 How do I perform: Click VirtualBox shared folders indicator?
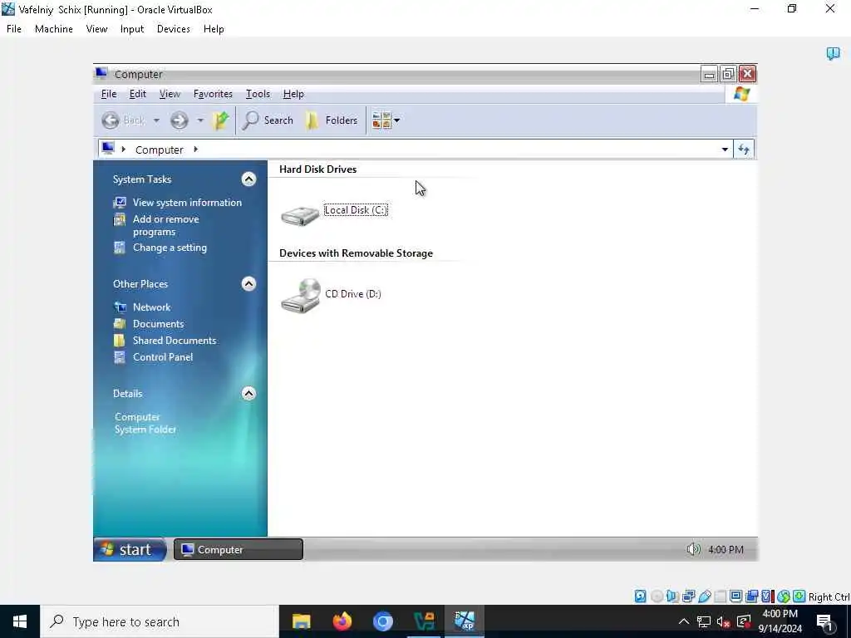click(x=721, y=596)
